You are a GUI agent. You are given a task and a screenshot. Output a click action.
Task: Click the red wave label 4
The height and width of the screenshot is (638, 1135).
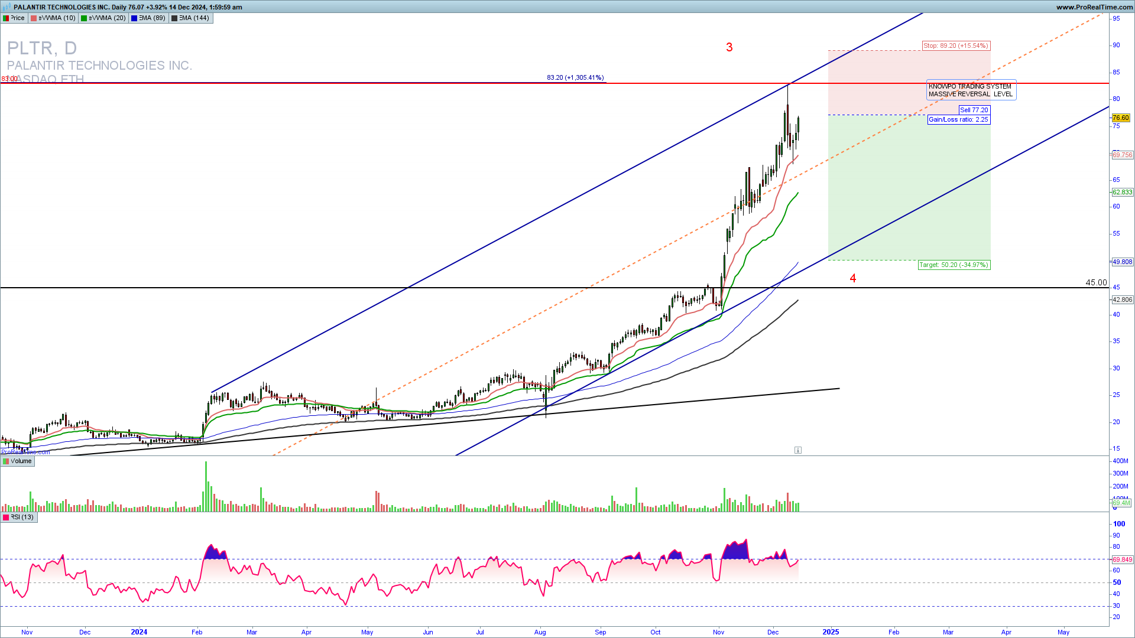click(x=853, y=278)
